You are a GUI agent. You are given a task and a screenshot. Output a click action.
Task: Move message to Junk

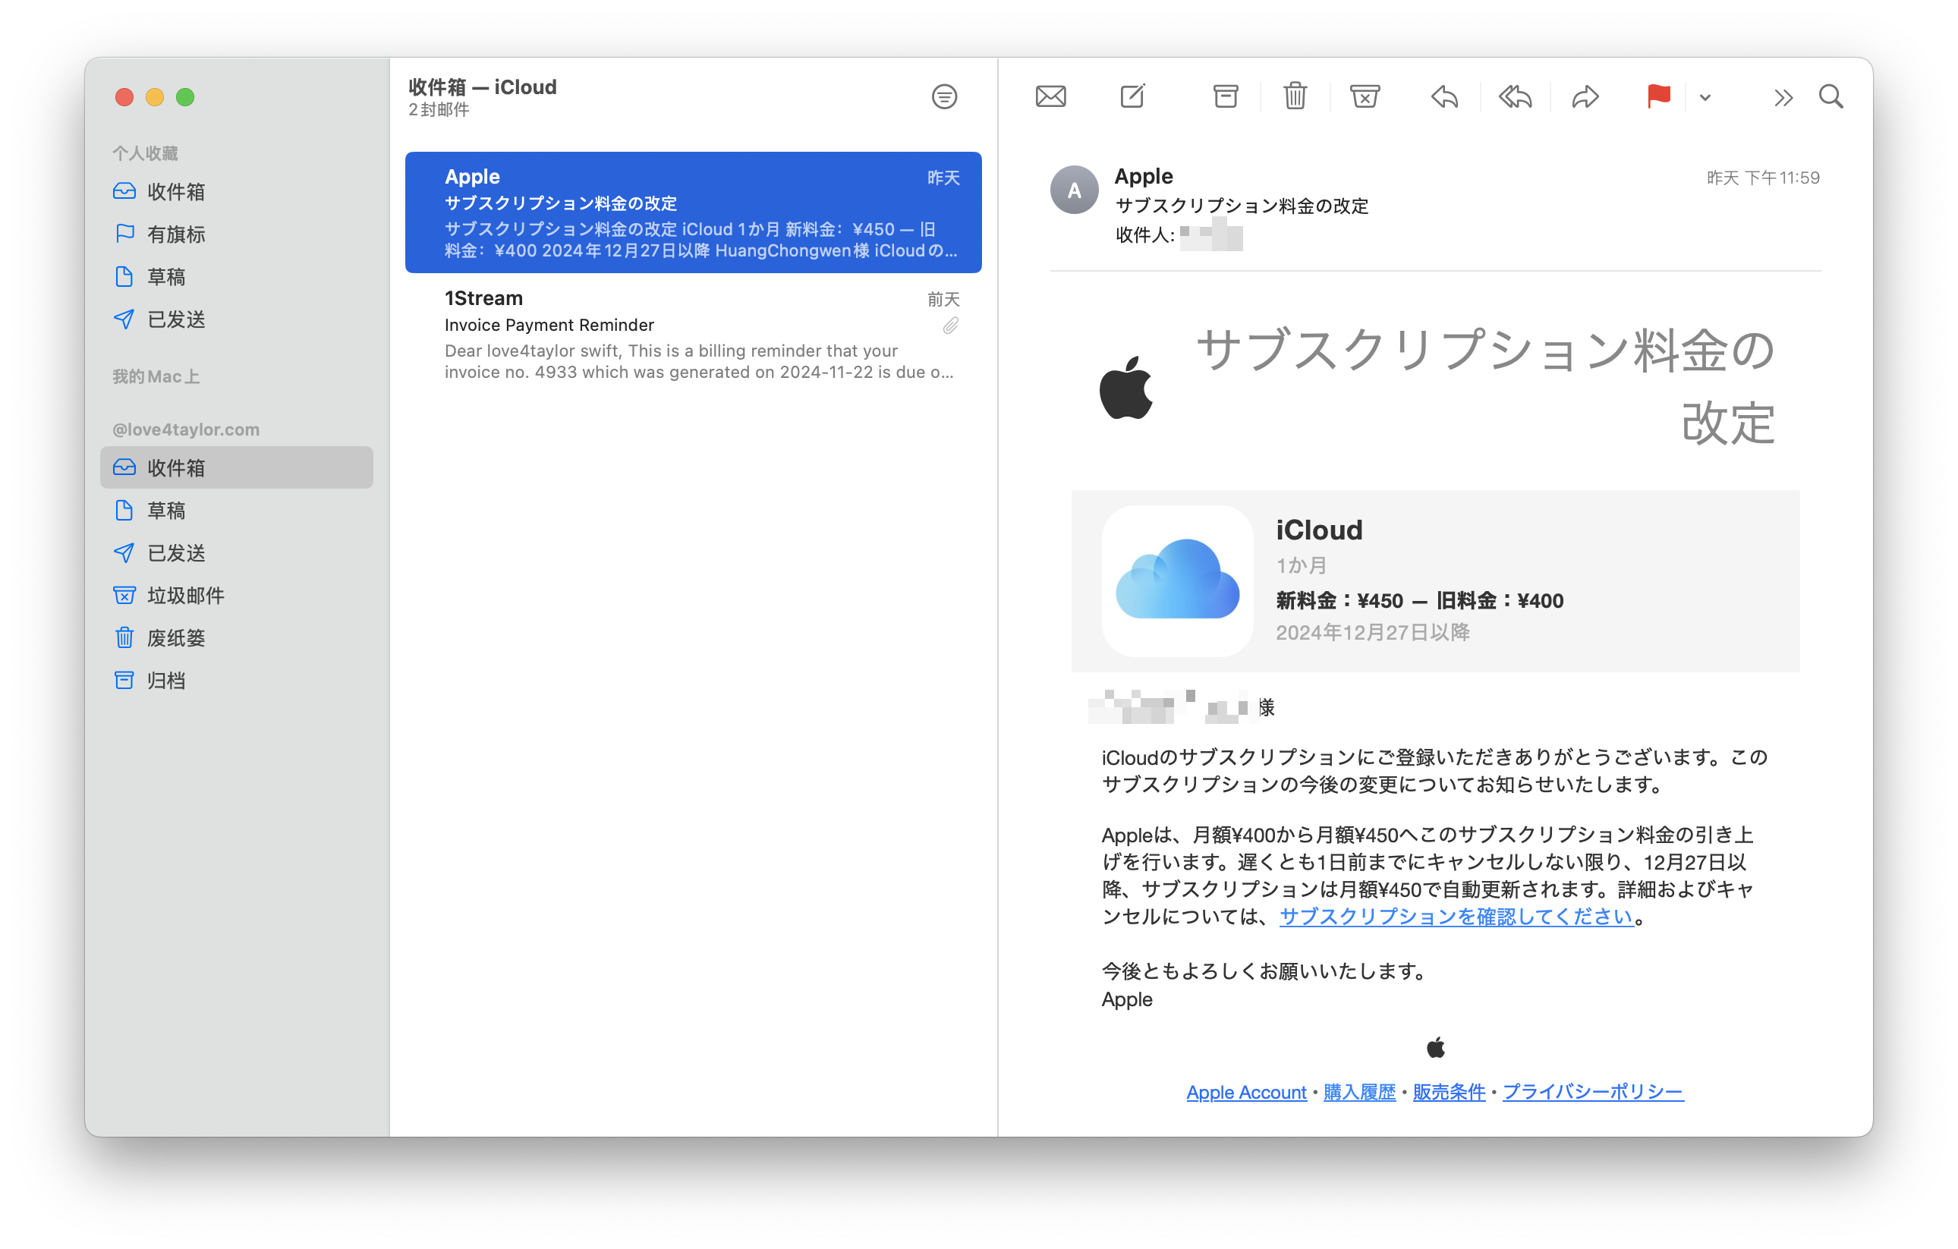[1365, 97]
